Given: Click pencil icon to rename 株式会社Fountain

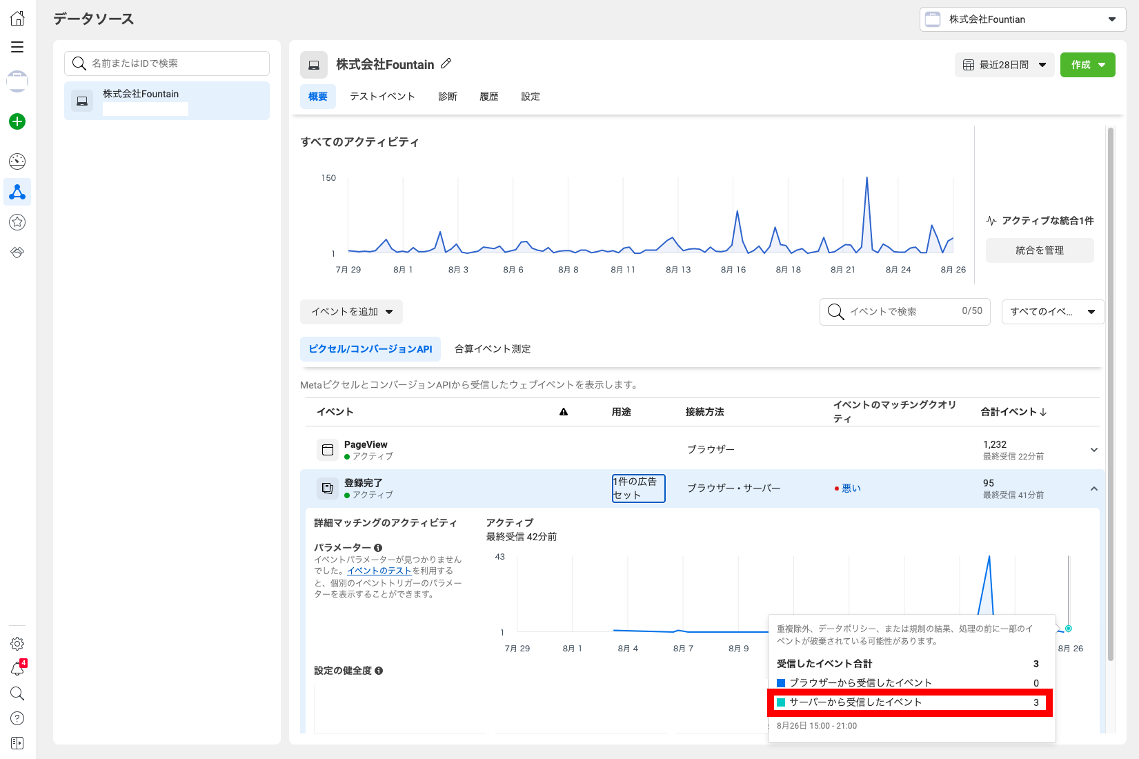Looking at the screenshot, I should pos(446,63).
